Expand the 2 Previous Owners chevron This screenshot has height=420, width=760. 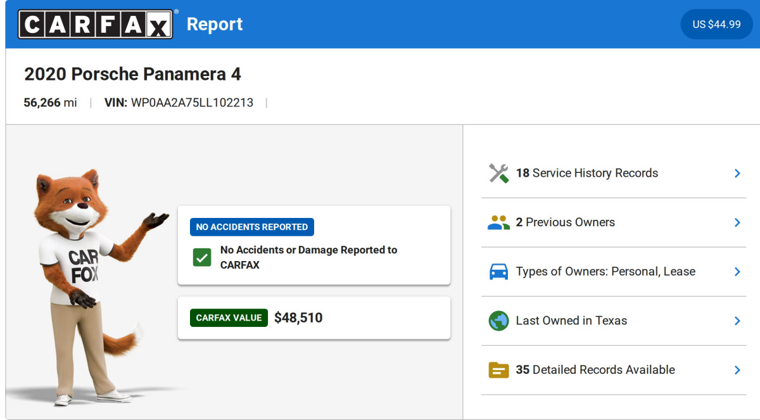click(737, 222)
